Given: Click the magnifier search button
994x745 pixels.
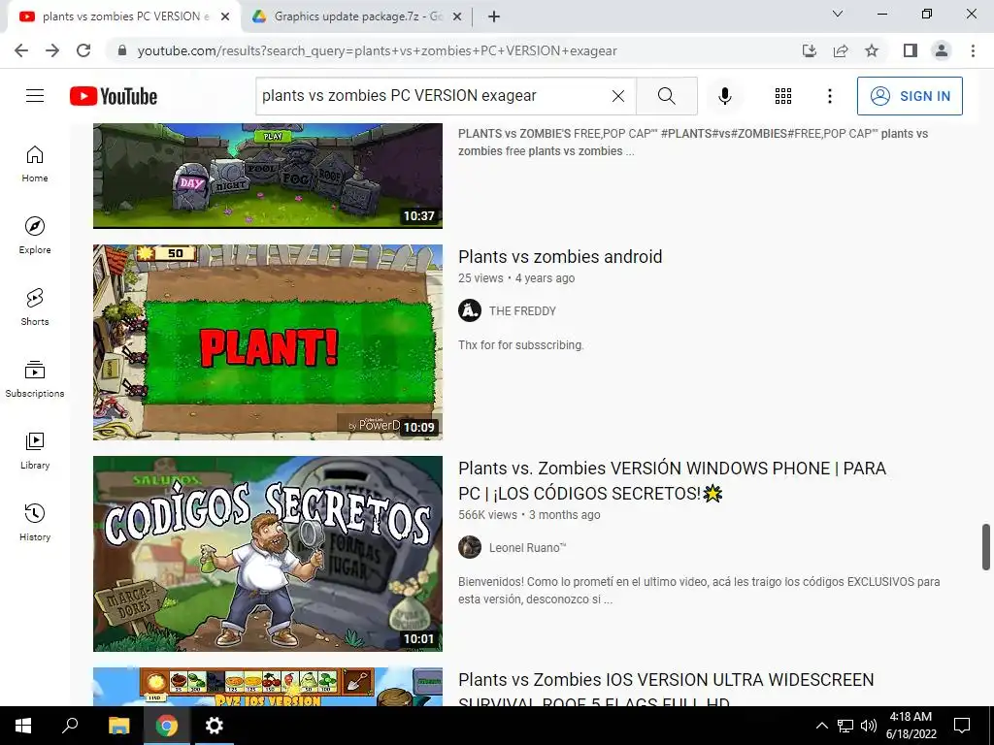Looking at the screenshot, I should 666,96.
